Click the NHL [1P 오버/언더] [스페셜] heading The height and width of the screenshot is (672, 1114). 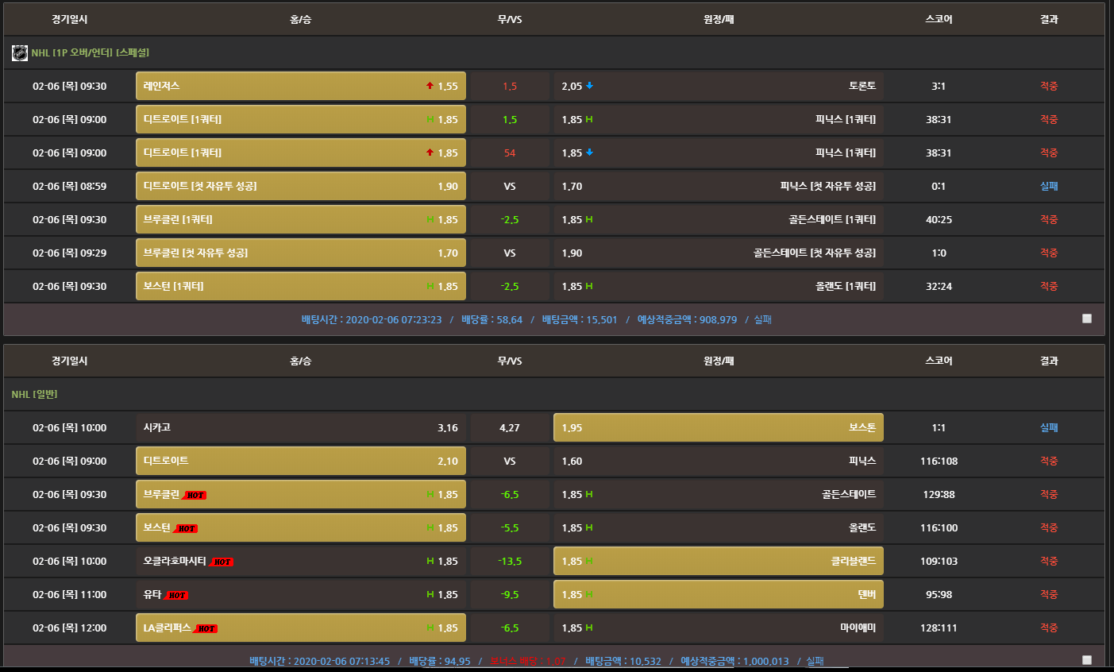[90, 52]
